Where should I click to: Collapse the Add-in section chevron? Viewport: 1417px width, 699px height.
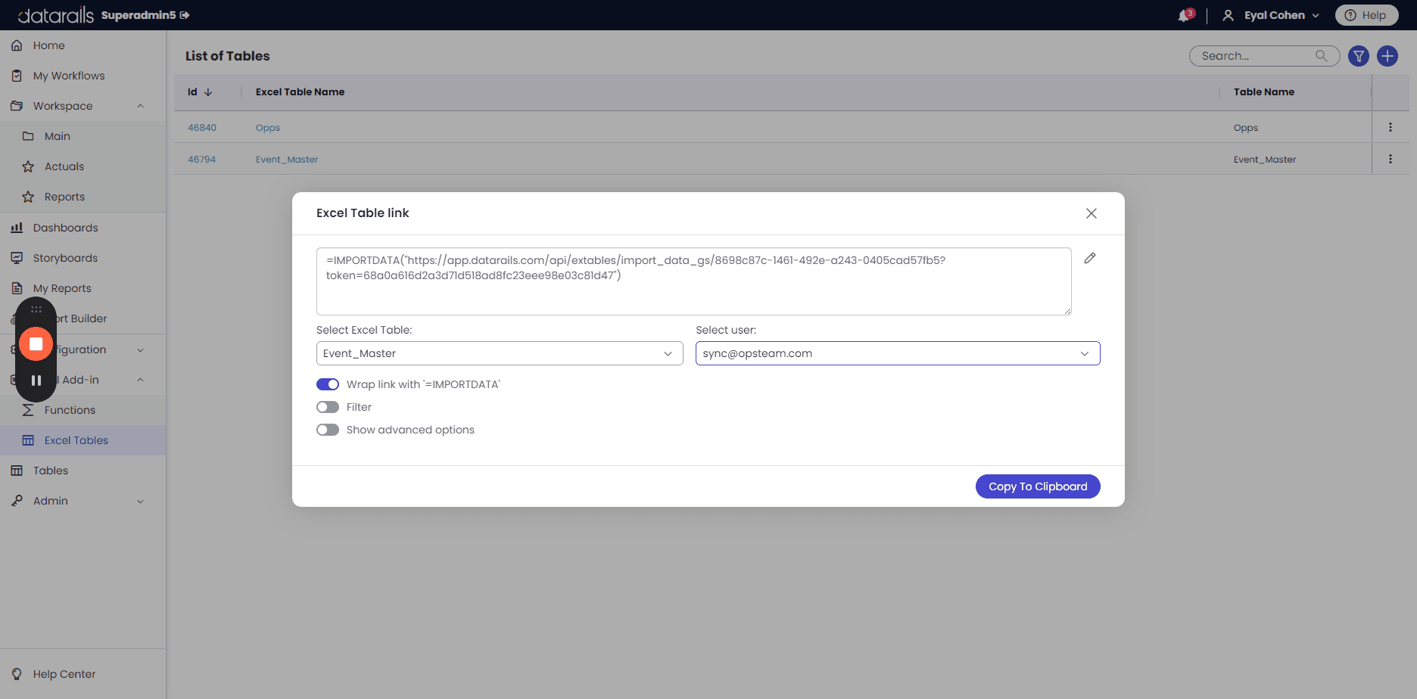(x=140, y=380)
